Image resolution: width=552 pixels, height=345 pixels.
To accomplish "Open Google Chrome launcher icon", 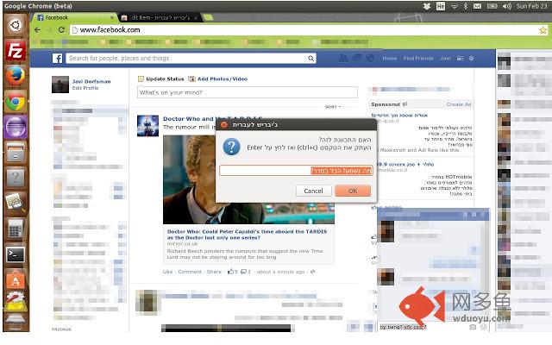I will point(15,102).
